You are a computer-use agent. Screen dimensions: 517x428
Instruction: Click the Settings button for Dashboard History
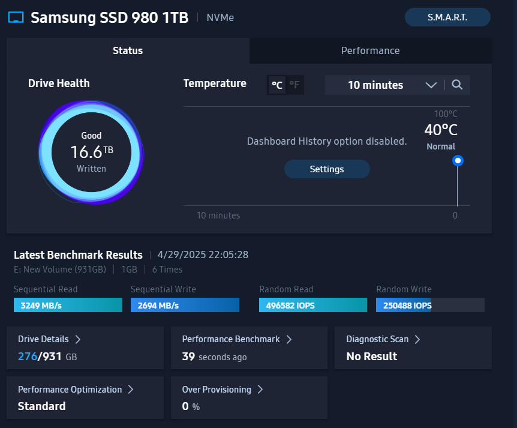point(327,169)
